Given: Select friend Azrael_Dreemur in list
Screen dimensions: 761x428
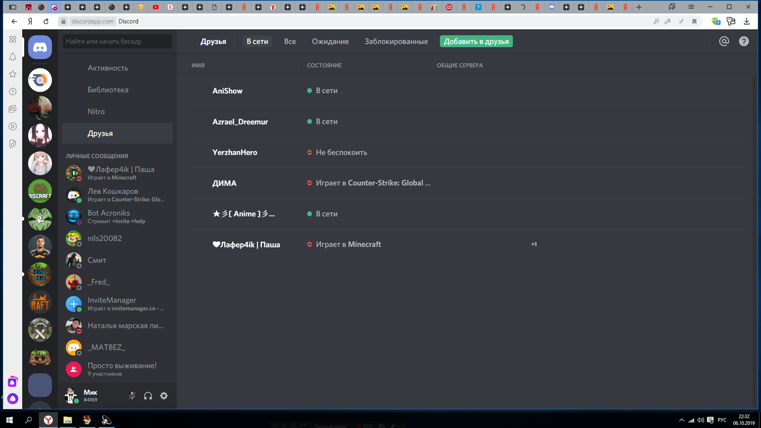Looking at the screenshot, I should [469, 122].
